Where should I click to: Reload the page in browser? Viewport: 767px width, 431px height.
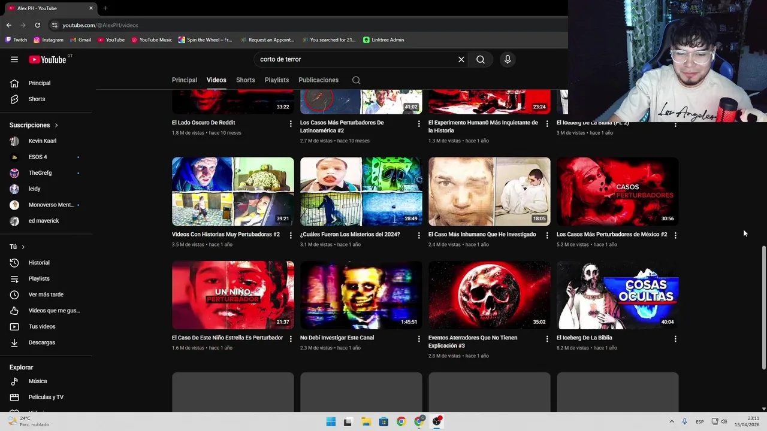(37, 25)
